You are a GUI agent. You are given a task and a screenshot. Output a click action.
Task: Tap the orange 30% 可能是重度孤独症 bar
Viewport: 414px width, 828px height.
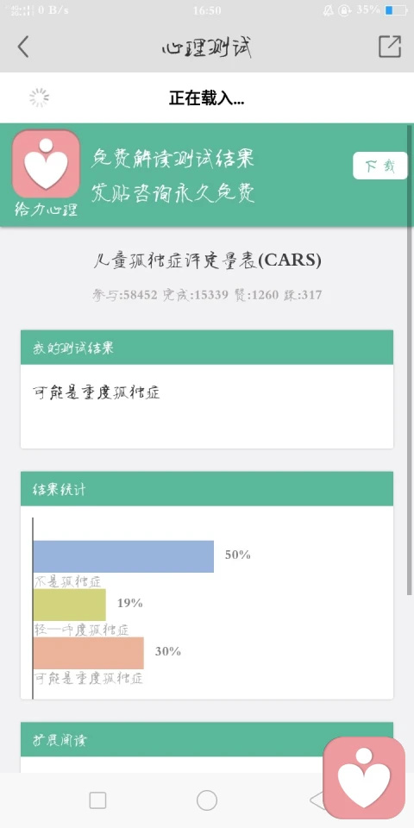click(89, 653)
